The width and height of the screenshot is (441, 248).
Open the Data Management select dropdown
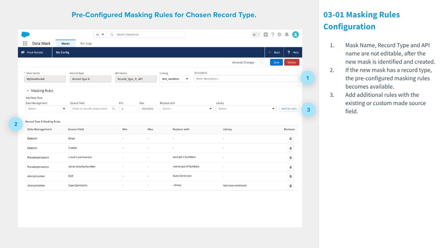click(x=46, y=109)
